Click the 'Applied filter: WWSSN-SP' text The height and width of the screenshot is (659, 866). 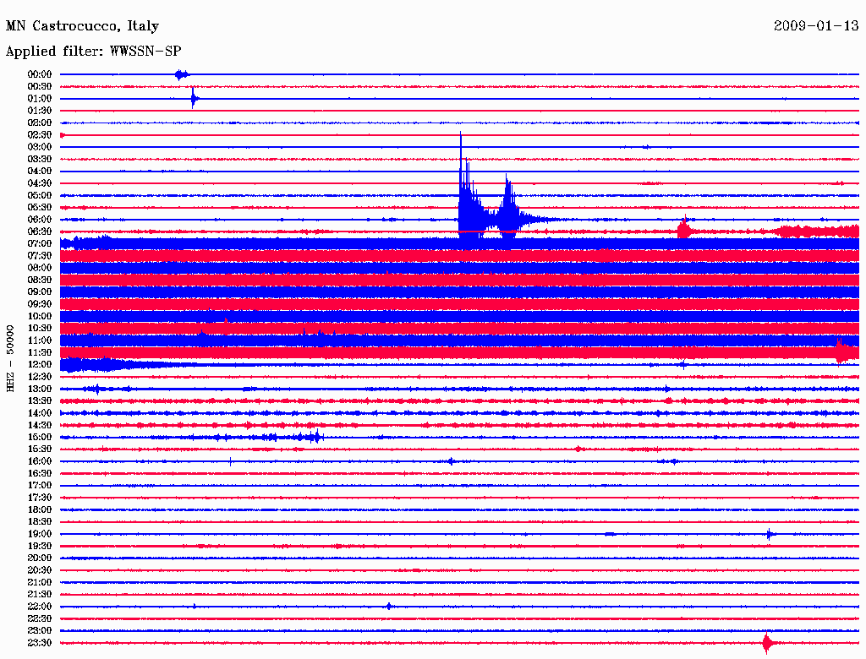[93, 52]
